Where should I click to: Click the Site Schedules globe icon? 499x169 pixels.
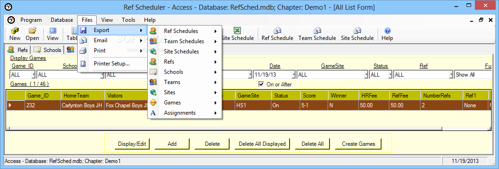[x=153, y=52]
